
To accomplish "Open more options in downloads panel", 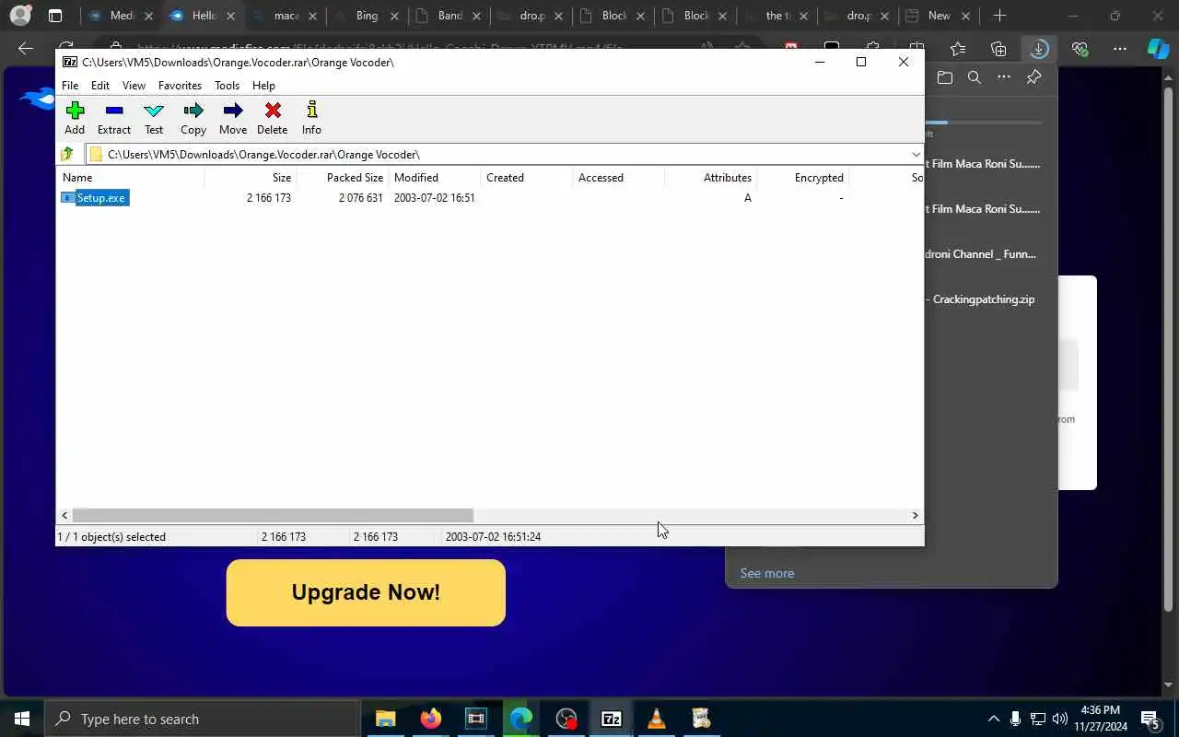I will click(1003, 77).
